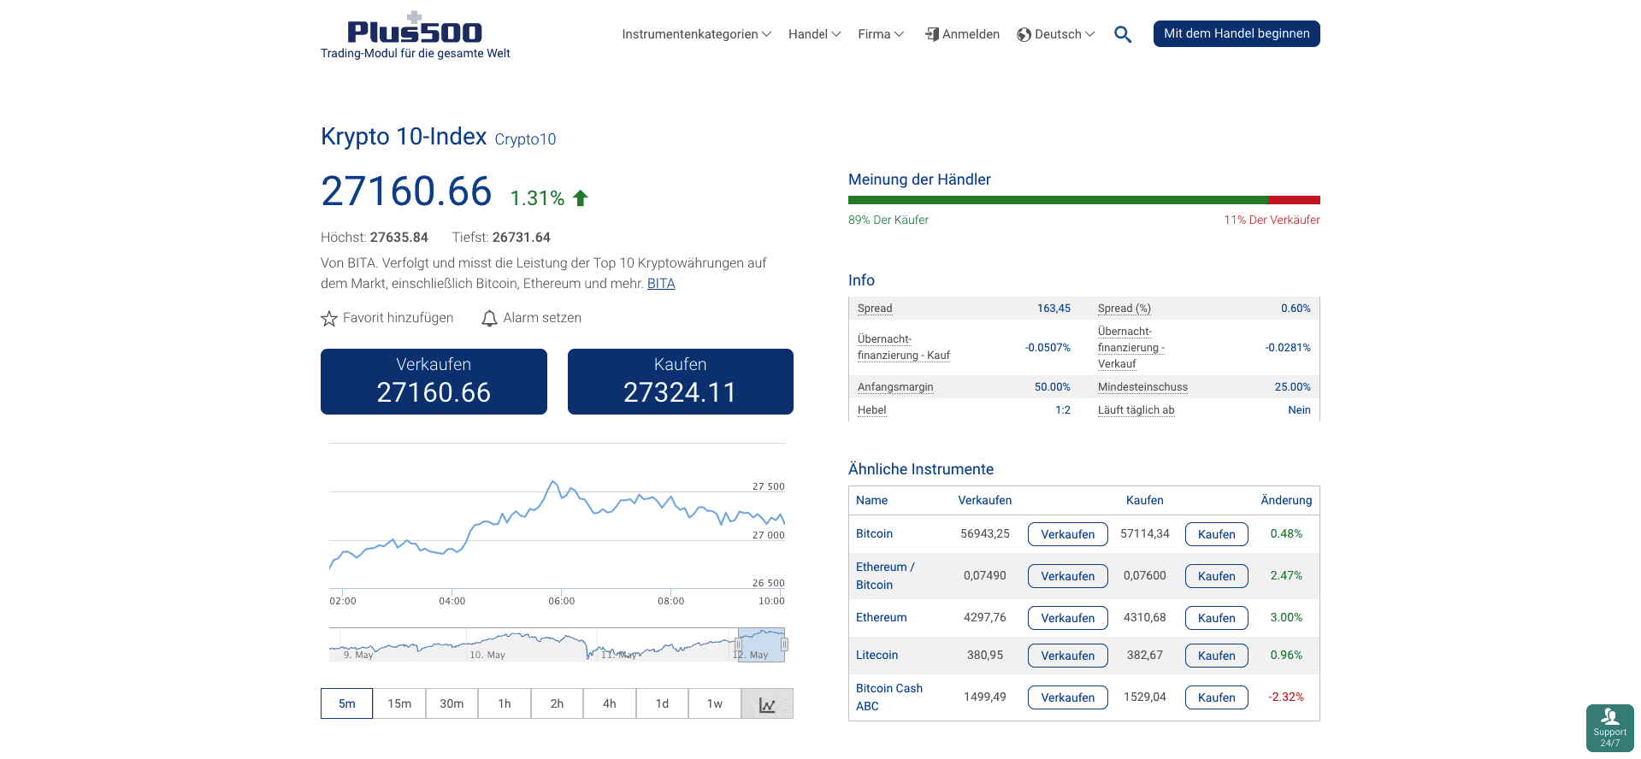
Task: Select the 30m chart interval
Action: [x=452, y=703]
